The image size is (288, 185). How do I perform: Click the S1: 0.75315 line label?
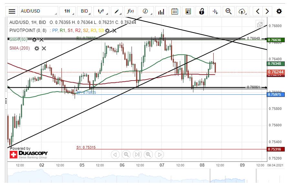[x=86, y=147]
